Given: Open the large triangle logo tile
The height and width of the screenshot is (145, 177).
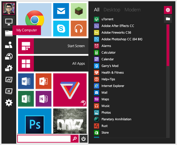Looking at the screenshot, I should 70,90.
